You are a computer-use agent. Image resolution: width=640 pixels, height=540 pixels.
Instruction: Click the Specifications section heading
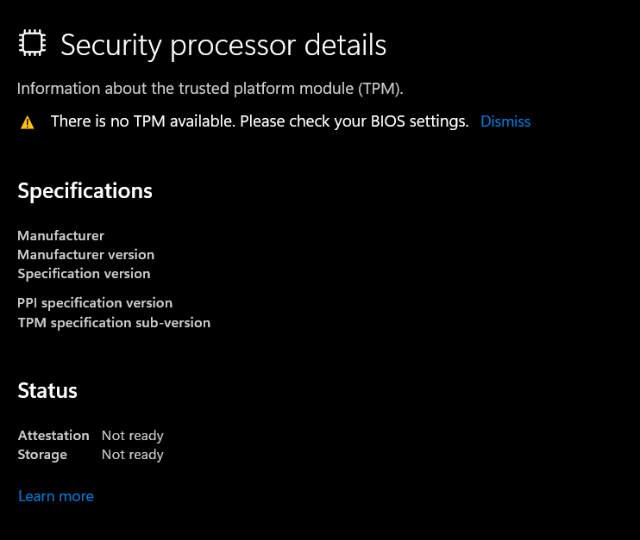coord(85,191)
